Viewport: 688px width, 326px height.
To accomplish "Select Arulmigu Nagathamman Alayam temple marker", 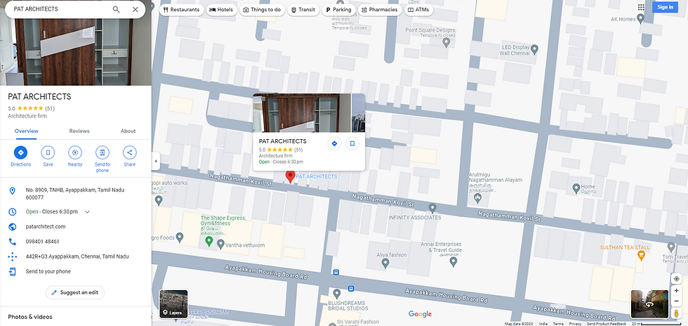I will click(478, 198).
